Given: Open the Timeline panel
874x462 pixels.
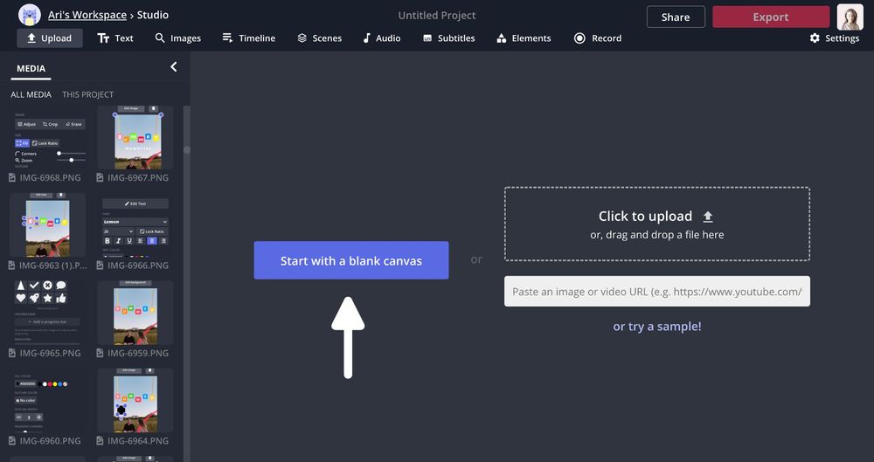Looking at the screenshot, I should click(x=248, y=38).
